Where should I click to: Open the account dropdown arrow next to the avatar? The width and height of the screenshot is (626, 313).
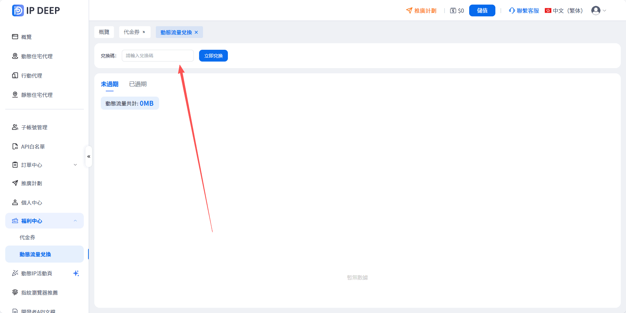coord(604,10)
